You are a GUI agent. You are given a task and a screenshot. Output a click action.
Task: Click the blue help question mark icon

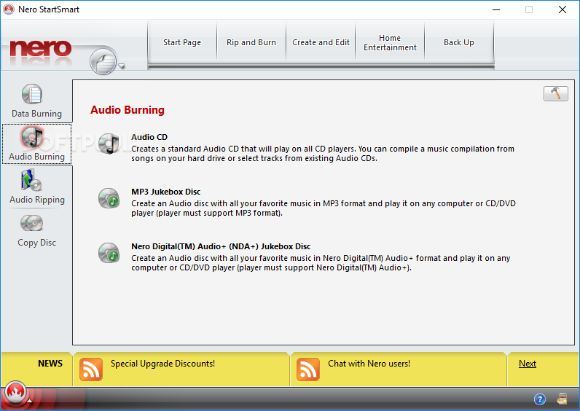(x=540, y=399)
